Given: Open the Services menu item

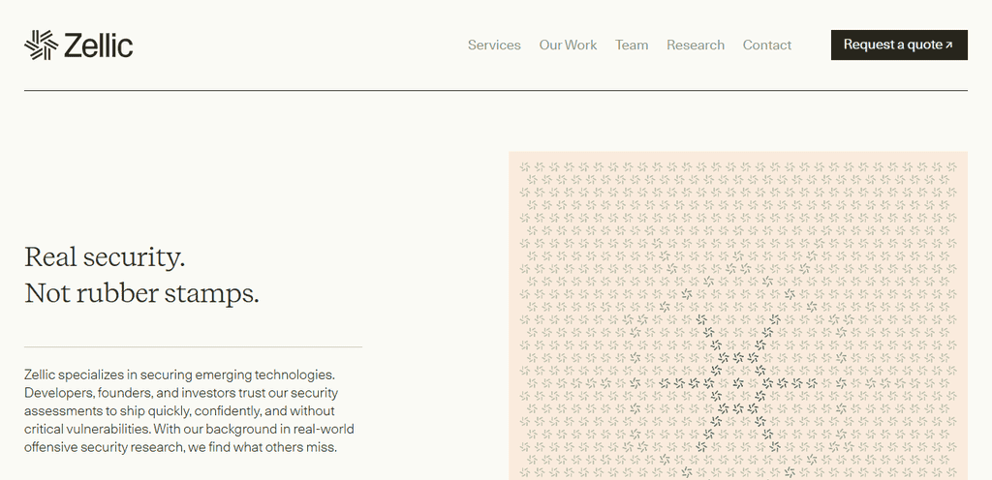Looking at the screenshot, I should click(x=494, y=45).
